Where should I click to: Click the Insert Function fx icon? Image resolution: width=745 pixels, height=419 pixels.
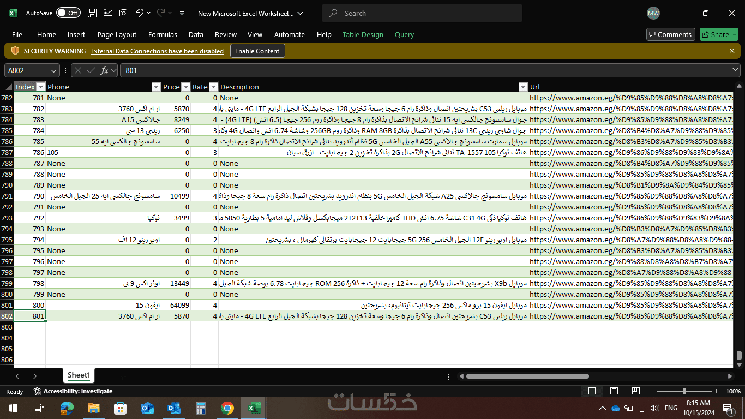104,70
